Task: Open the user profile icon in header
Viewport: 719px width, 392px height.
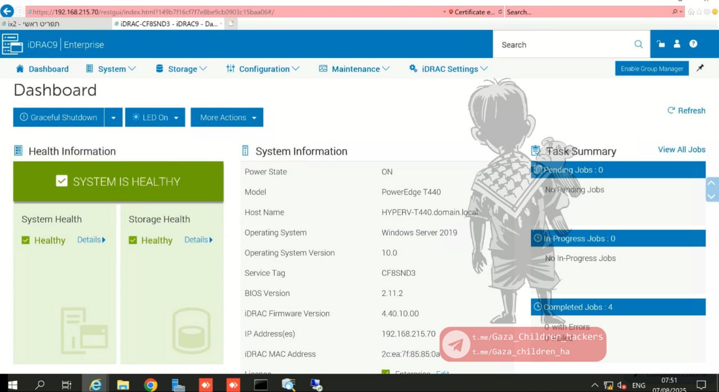Action: coord(677,44)
